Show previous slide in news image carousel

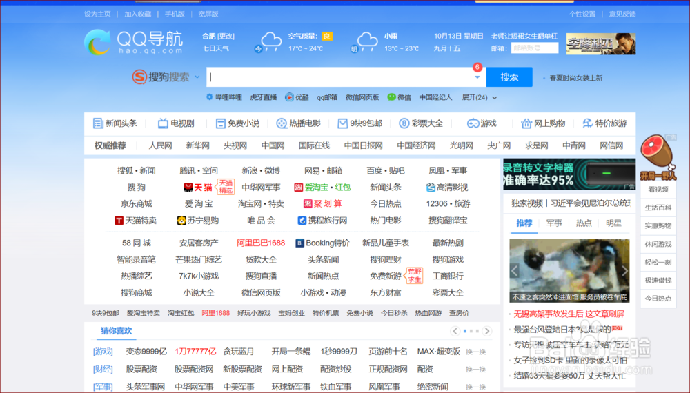(x=515, y=271)
